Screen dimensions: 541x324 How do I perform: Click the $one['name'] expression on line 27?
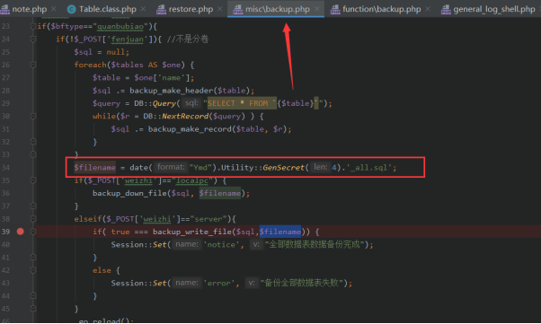(162, 78)
